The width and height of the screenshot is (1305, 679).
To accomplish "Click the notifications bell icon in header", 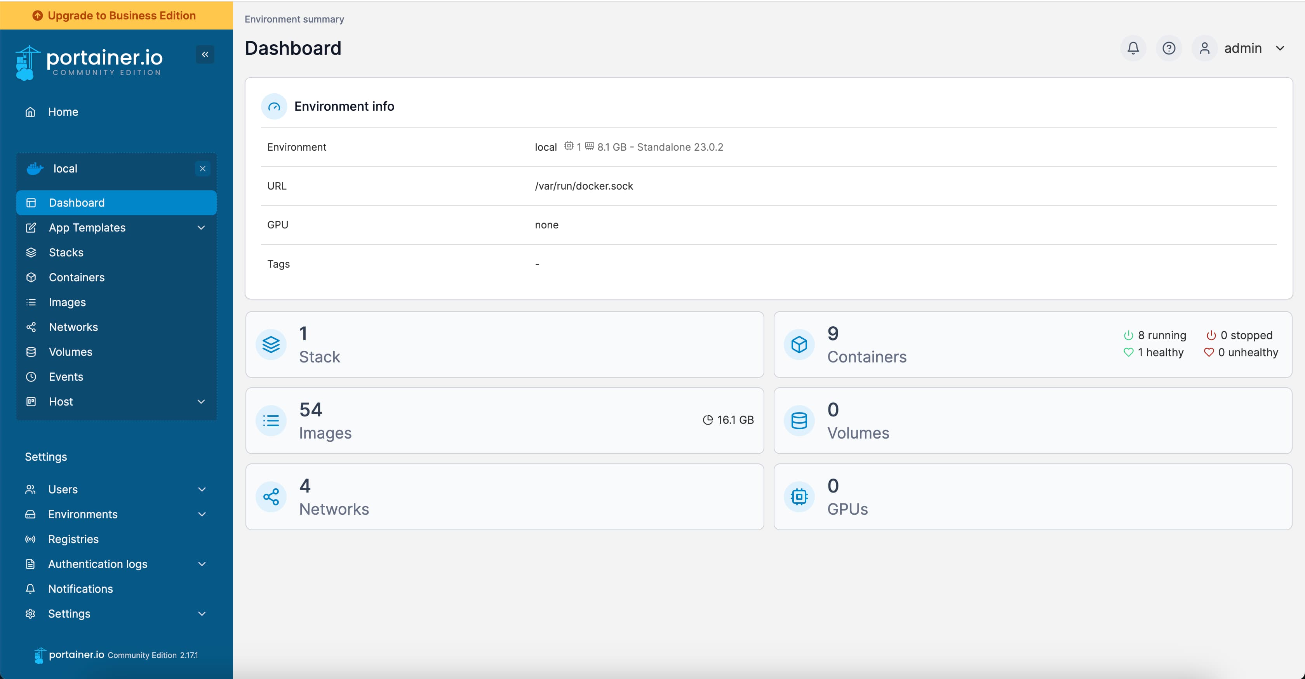I will [1133, 48].
